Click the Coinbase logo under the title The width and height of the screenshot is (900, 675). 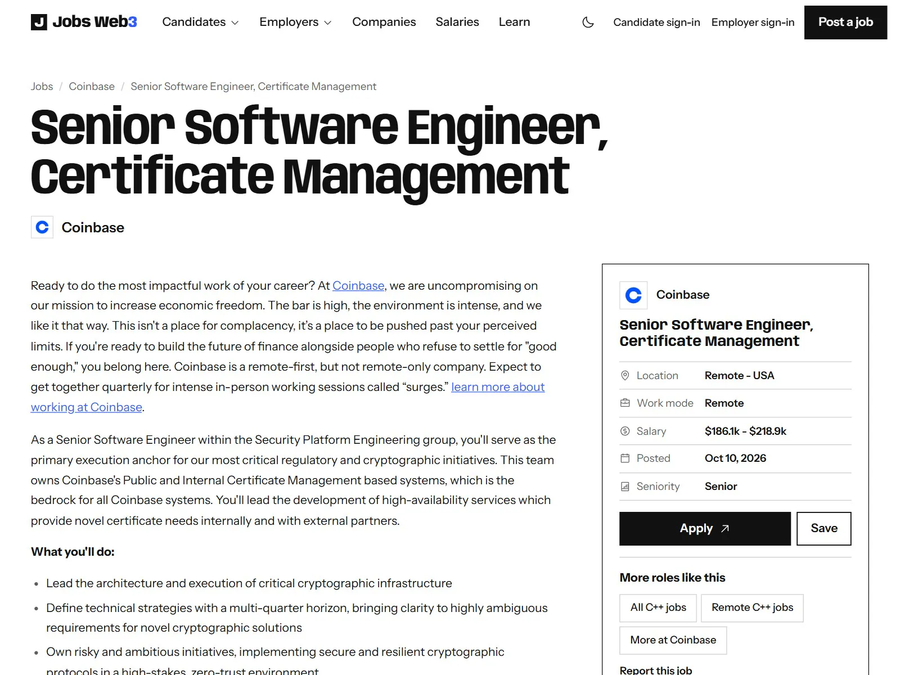(42, 227)
